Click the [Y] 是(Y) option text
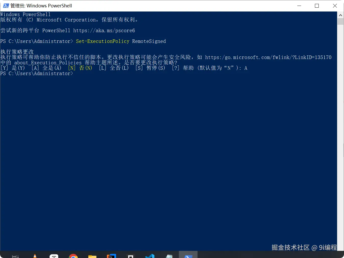This screenshot has height=258, width=344. coord(13,68)
